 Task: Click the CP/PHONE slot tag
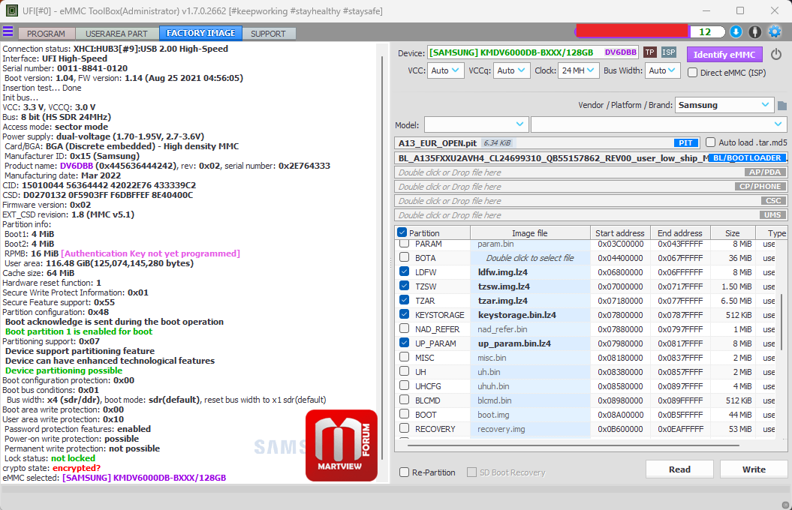pyautogui.click(x=760, y=186)
